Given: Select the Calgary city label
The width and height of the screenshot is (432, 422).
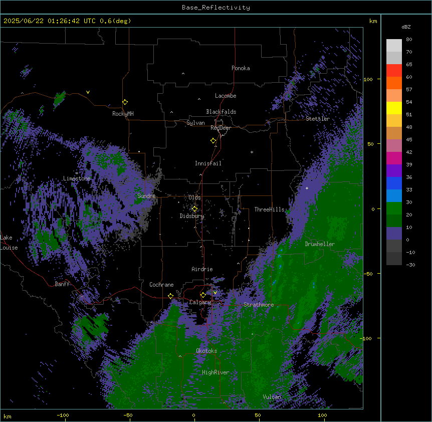Looking at the screenshot, I should [200, 302].
